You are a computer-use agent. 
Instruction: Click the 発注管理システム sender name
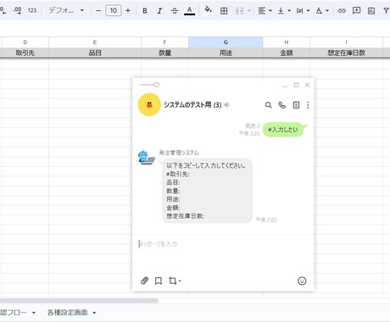tap(179, 153)
